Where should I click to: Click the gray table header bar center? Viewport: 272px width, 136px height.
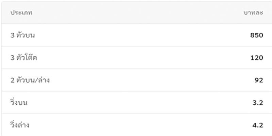point(137,13)
